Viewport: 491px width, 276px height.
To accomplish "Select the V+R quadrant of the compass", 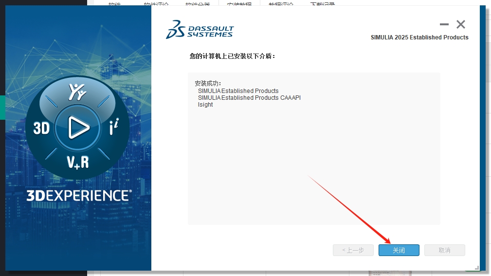I will [x=78, y=162].
